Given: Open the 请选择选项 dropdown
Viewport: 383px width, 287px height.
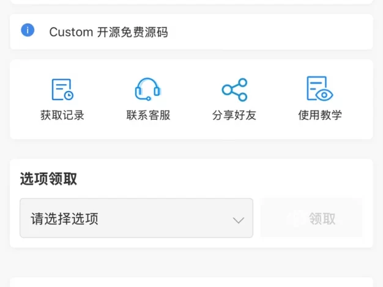Looking at the screenshot, I should (136, 218).
